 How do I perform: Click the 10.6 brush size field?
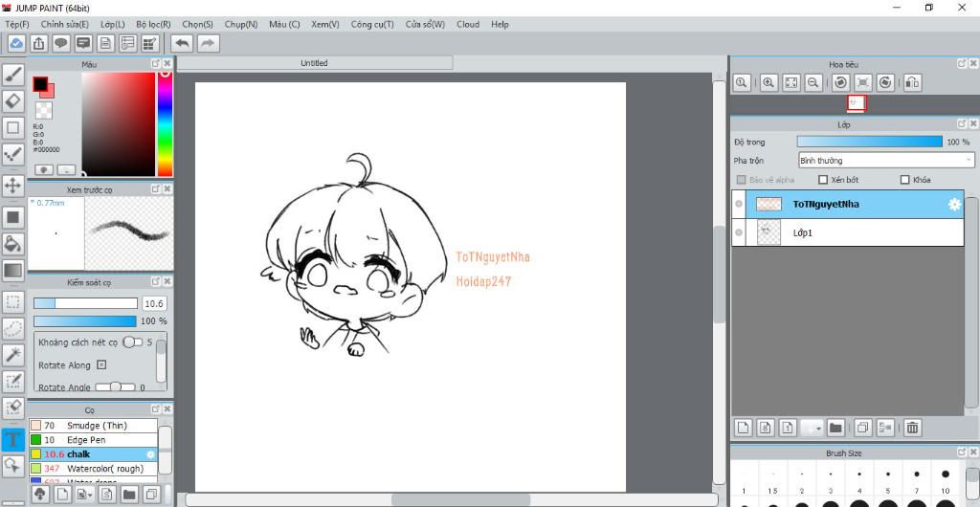coord(154,303)
